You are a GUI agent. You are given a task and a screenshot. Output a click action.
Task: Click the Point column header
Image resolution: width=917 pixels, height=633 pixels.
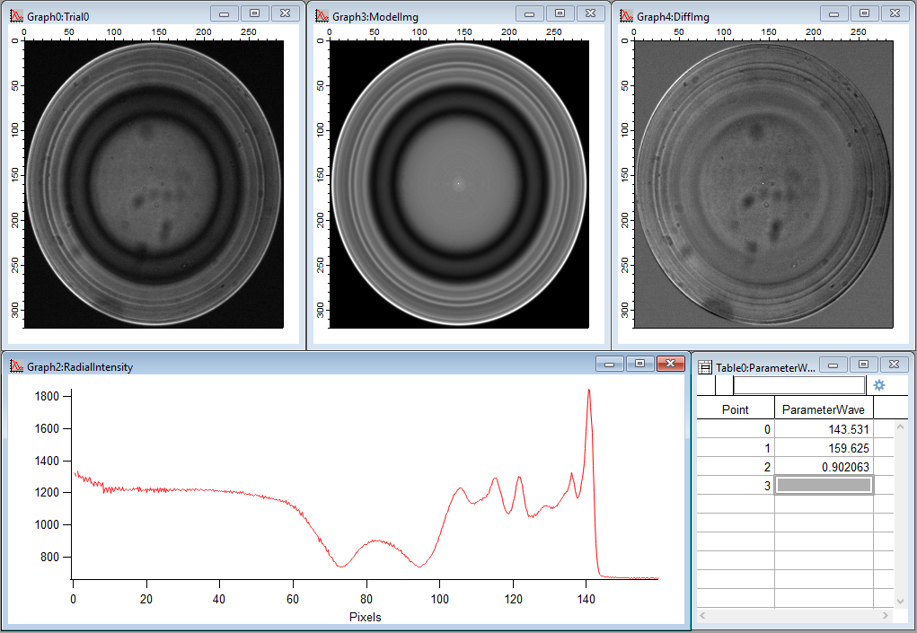(x=736, y=409)
